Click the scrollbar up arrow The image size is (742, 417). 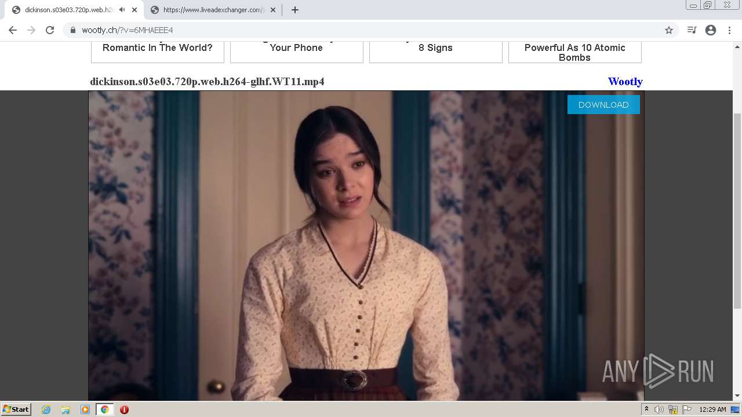coord(737,46)
